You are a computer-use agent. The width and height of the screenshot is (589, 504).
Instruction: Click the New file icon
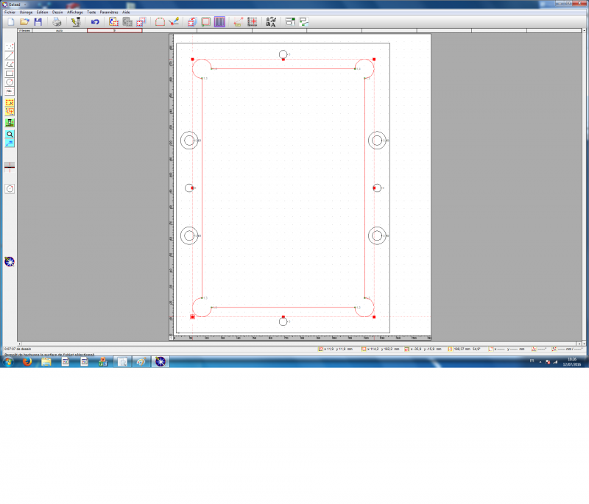[10, 22]
